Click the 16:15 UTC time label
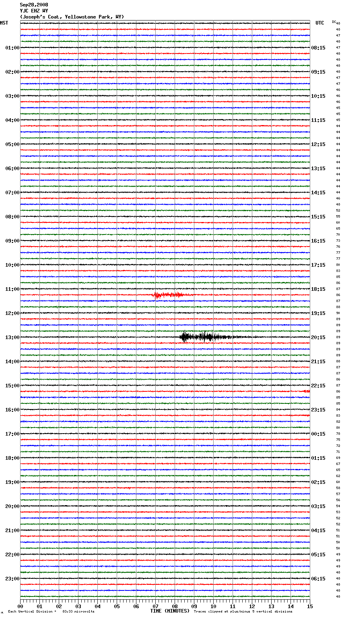Image resolution: width=342 pixels, height=617 pixels. (318, 241)
